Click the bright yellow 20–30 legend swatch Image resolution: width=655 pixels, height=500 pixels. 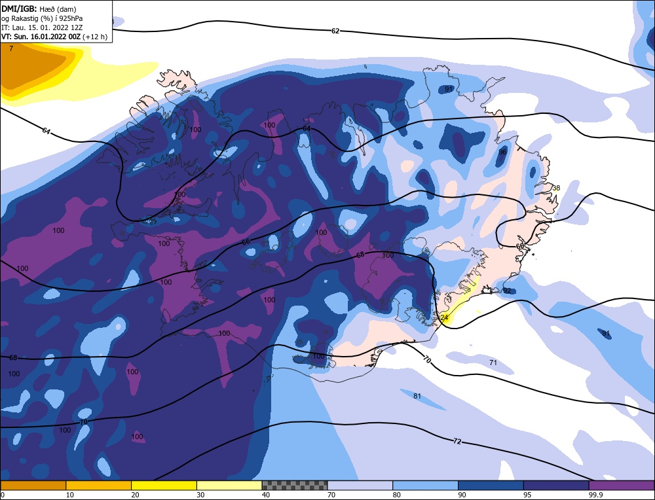click(x=164, y=486)
